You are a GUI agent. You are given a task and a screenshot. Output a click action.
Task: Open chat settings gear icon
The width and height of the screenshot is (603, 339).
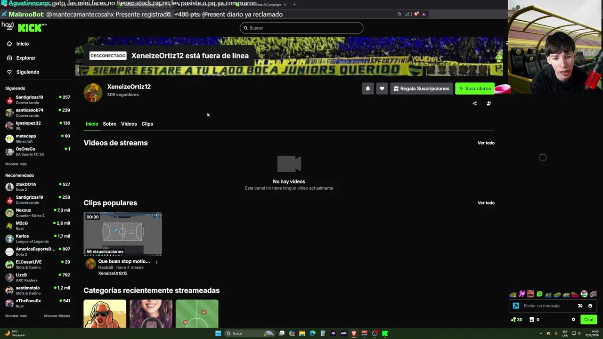point(573,320)
